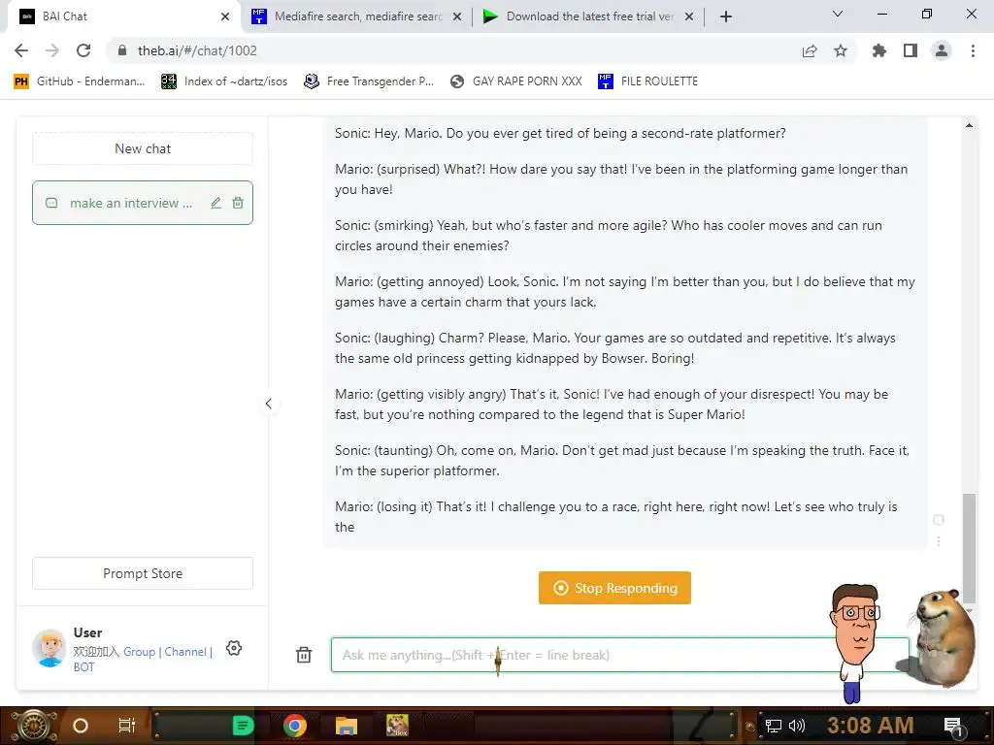The image size is (994, 745).
Task: Share this page icon
Action: [x=810, y=50]
